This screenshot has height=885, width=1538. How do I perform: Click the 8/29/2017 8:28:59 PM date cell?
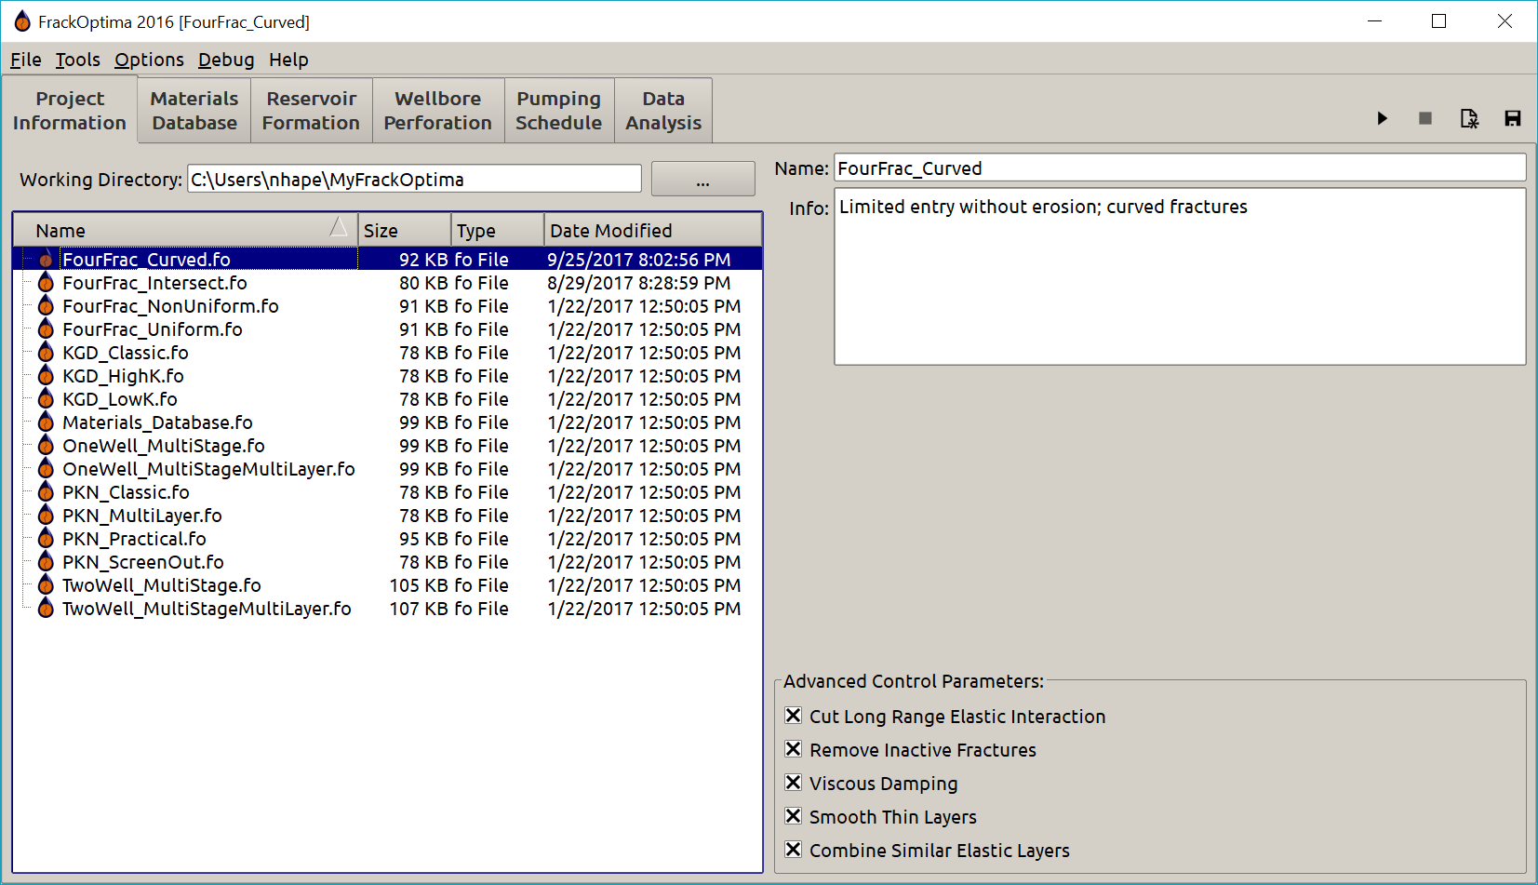[x=639, y=282]
